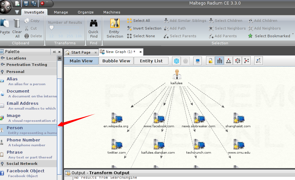The image size is (295, 180).
Task: Select the Phrase entity in the palette
Action: point(29,155)
